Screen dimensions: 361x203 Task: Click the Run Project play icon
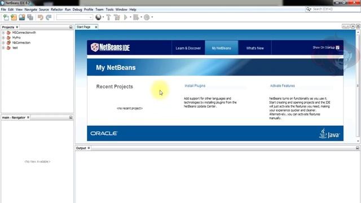126,17
